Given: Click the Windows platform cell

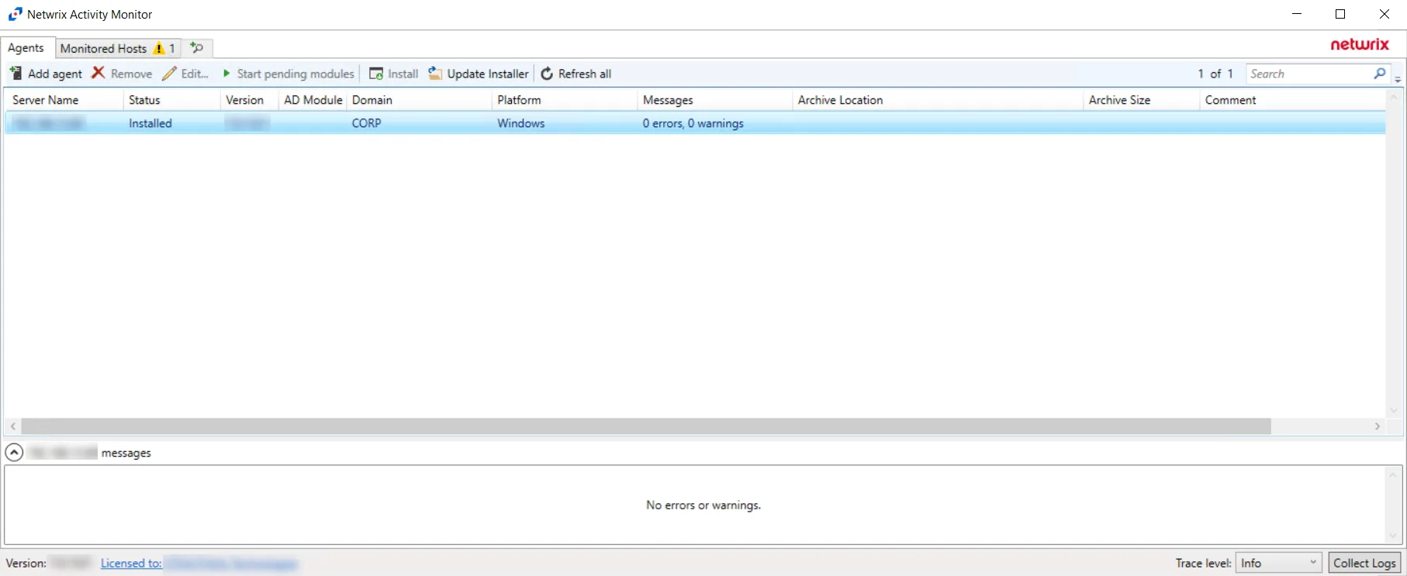Looking at the screenshot, I should (520, 123).
